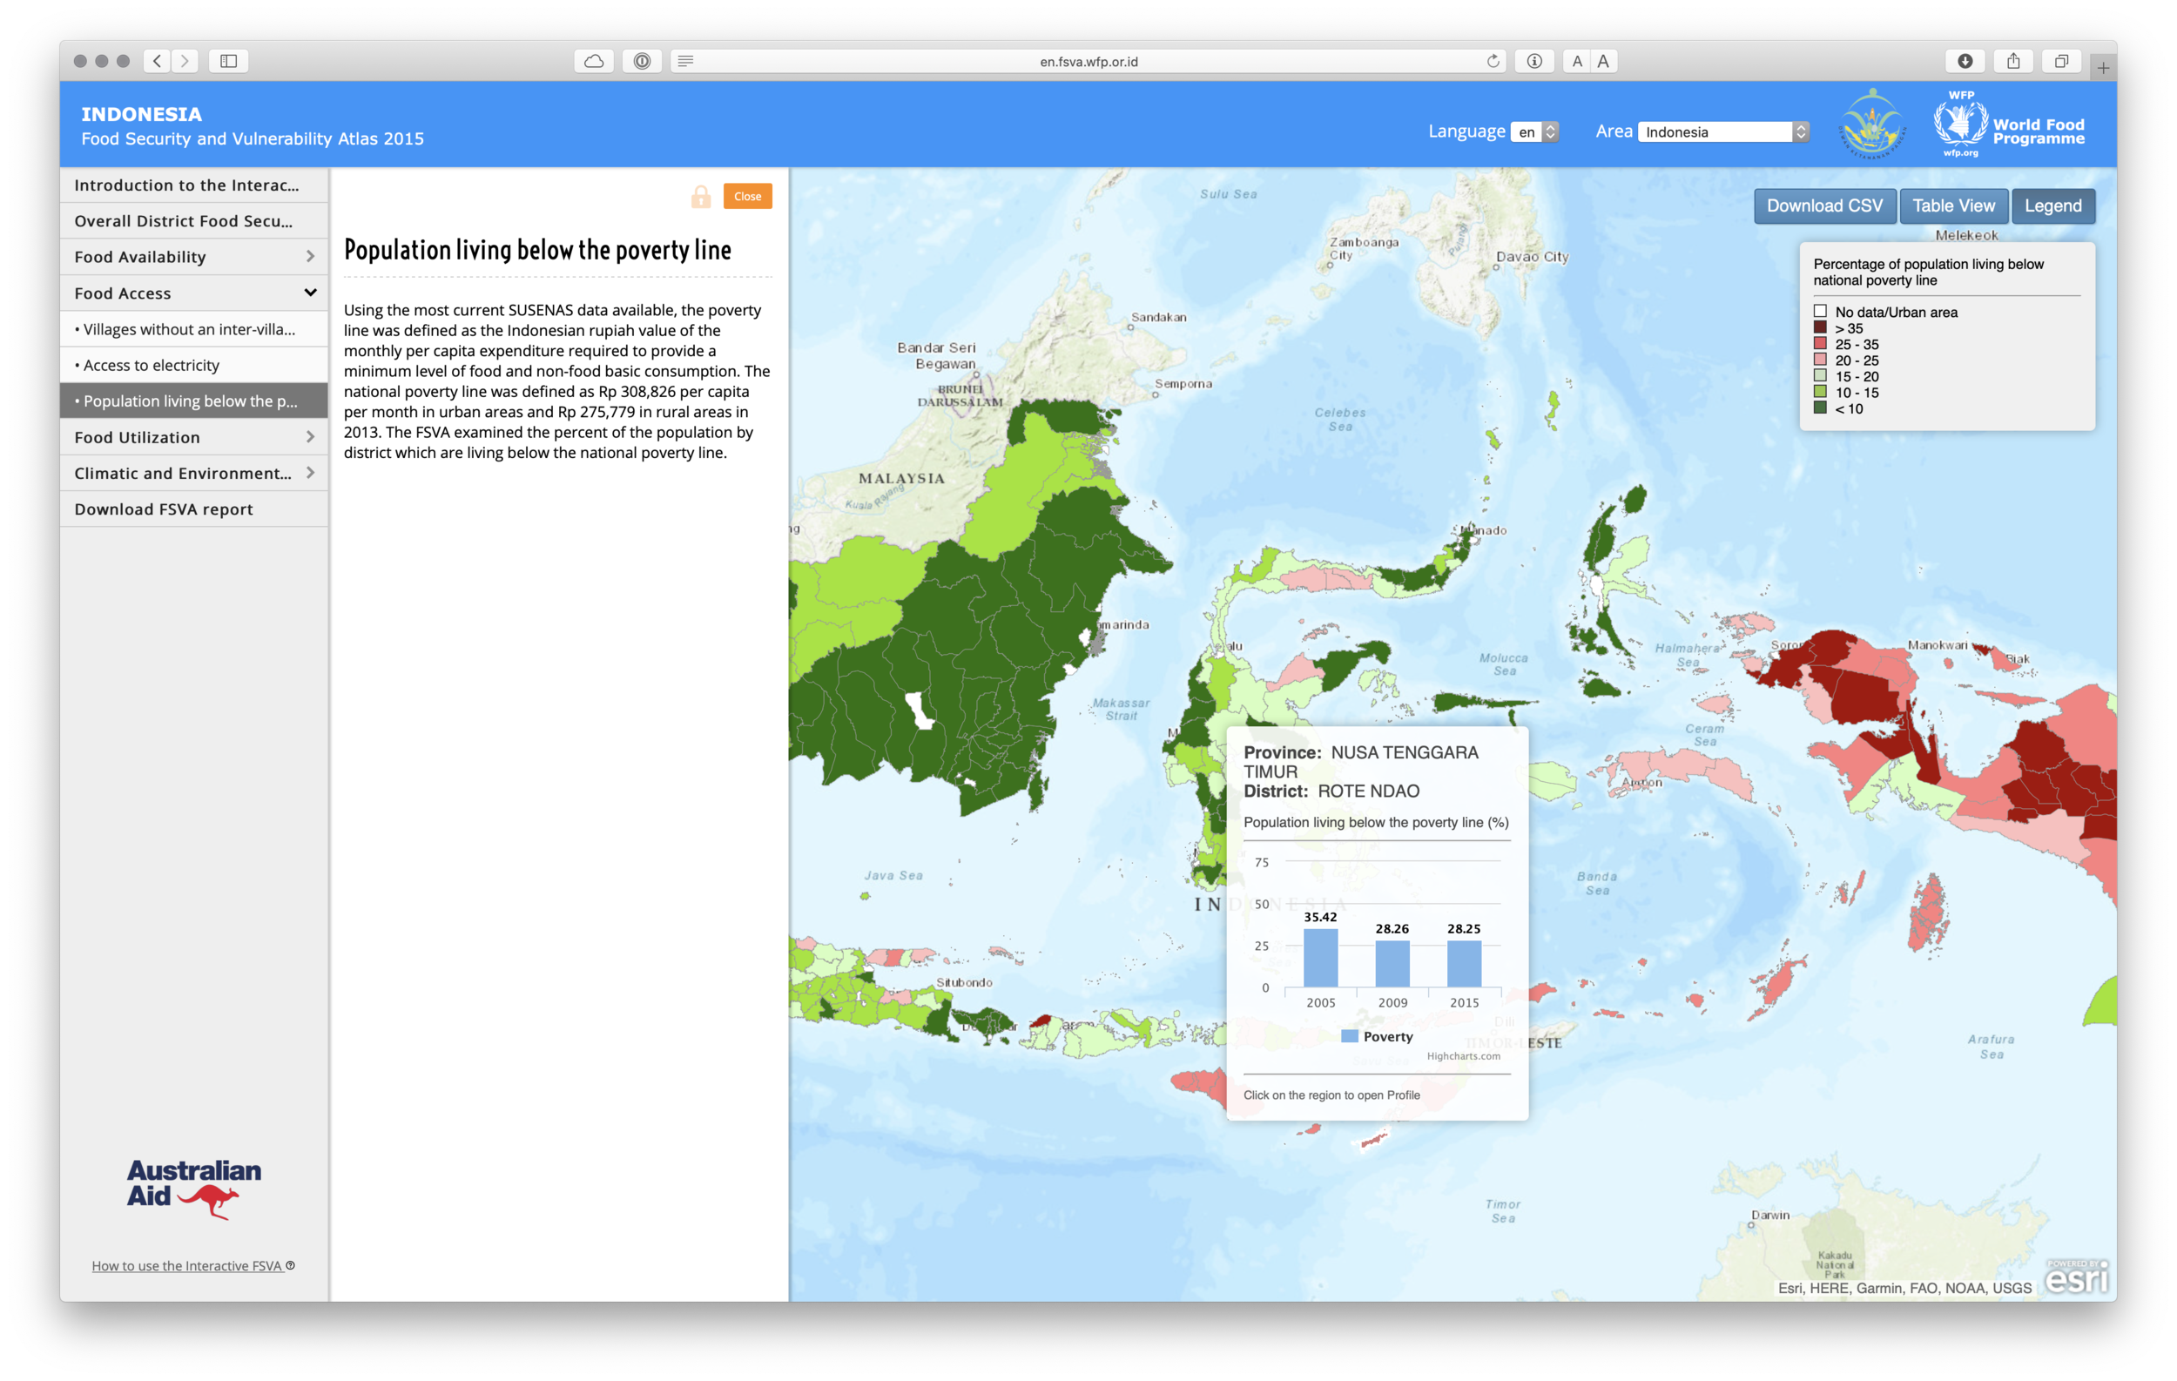Click the 2009 poverty bar in chart
Viewport: 2177px width, 1381px height.
[1392, 965]
